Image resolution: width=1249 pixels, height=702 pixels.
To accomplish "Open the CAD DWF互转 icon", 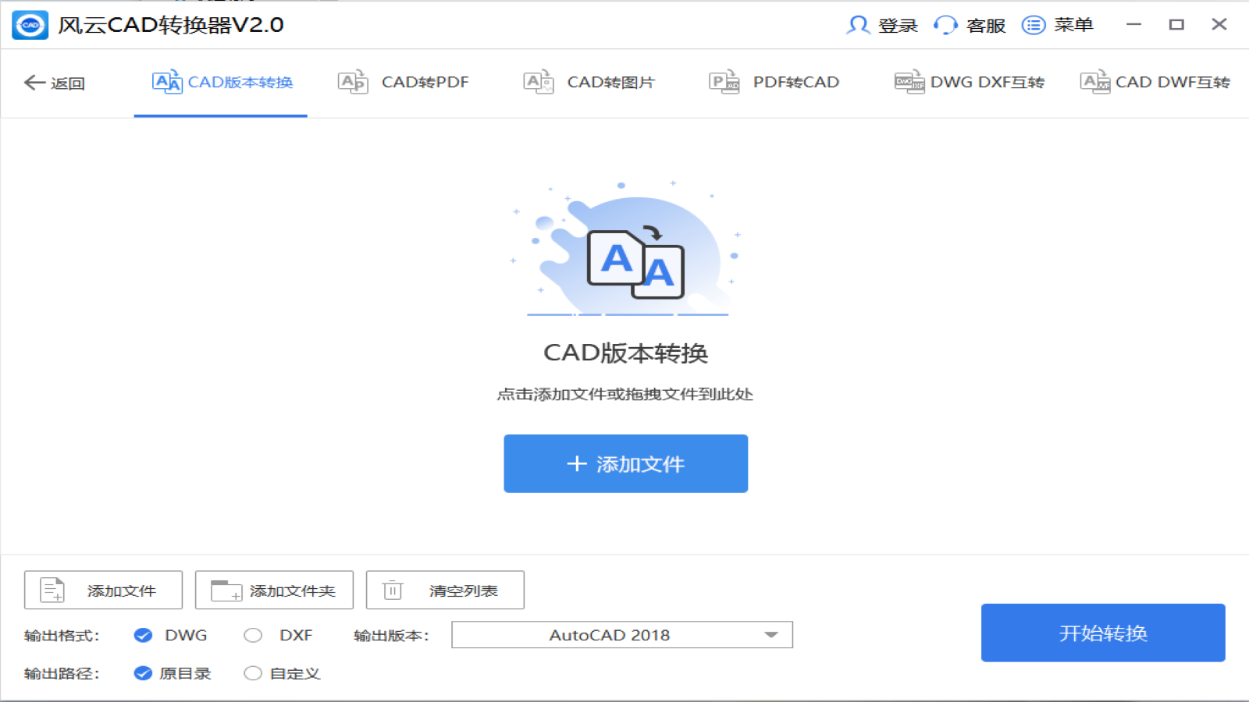I will click(x=1094, y=82).
